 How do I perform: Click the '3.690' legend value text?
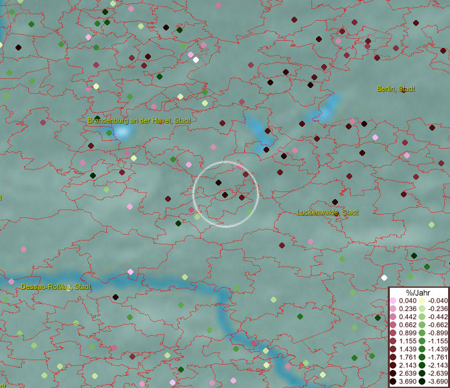click(407, 382)
